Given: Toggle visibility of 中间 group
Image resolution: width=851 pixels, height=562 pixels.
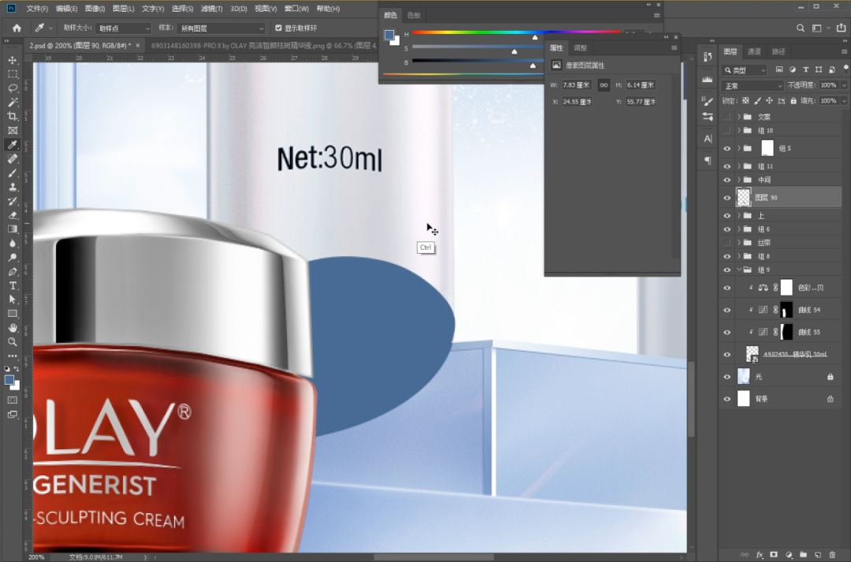Looking at the screenshot, I should coord(727,180).
